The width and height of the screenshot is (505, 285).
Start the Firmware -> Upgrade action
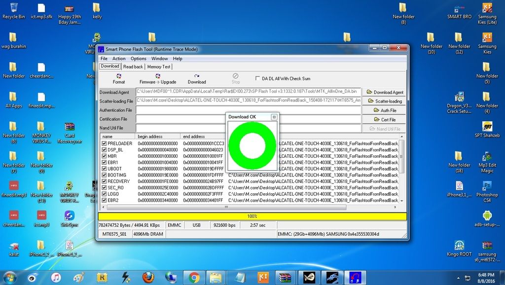(x=157, y=78)
